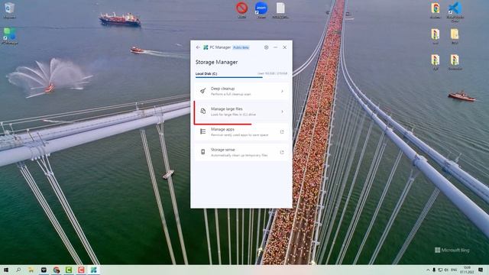Expand chevron beside Manage large files

(x=282, y=112)
